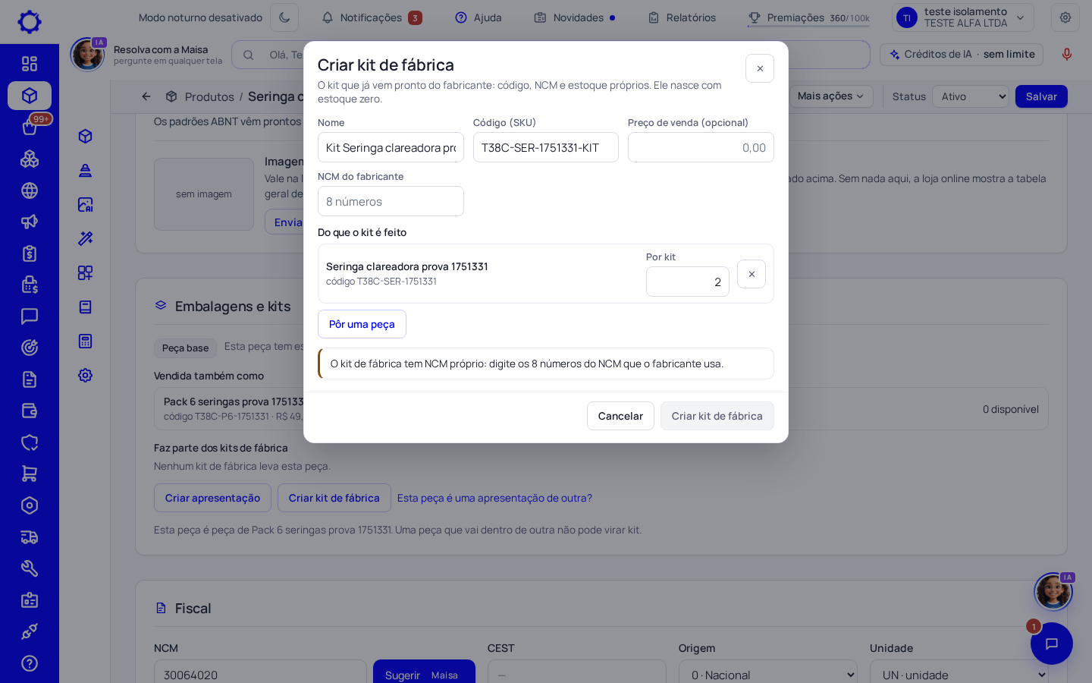The width and height of the screenshot is (1092, 683).
Task: Open the settings gear in top bar
Action: tap(1065, 17)
